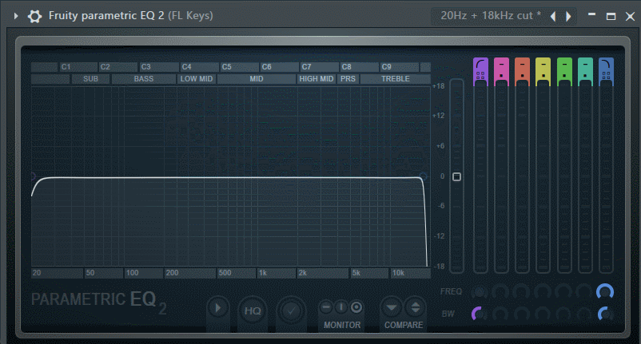641x344 pixels.
Task: Go to previous preset with left arrow
Action: coord(553,16)
